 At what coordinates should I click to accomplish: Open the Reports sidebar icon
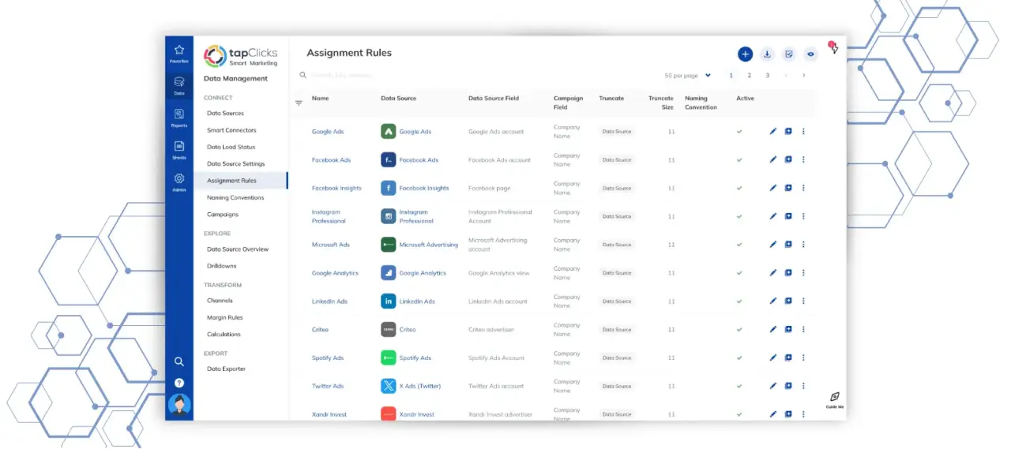pos(179,114)
